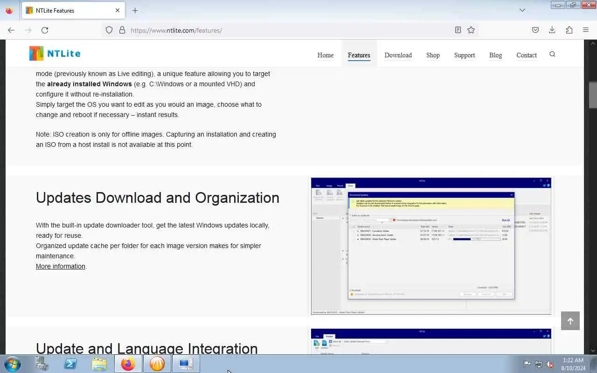
Task: Click the scroll back to top arrow button
Action: click(570, 321)
